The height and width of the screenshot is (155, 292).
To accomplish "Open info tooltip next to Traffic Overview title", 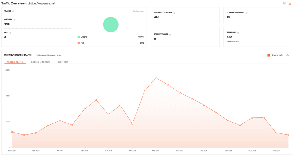I will (x=26, y=3).
